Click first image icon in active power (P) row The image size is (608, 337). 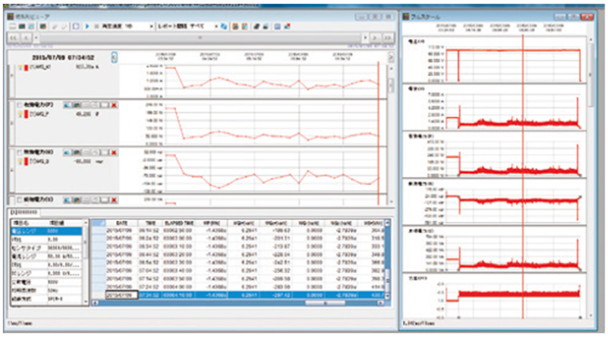point(67,105)
